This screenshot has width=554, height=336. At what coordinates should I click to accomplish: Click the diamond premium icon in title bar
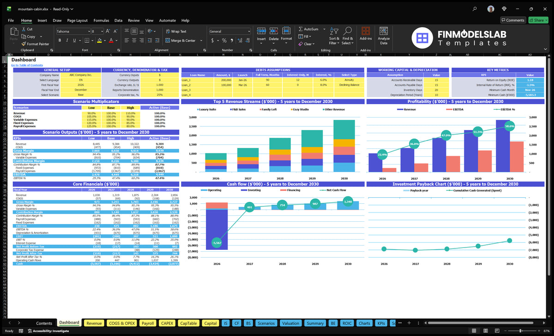tap(504, 9)
